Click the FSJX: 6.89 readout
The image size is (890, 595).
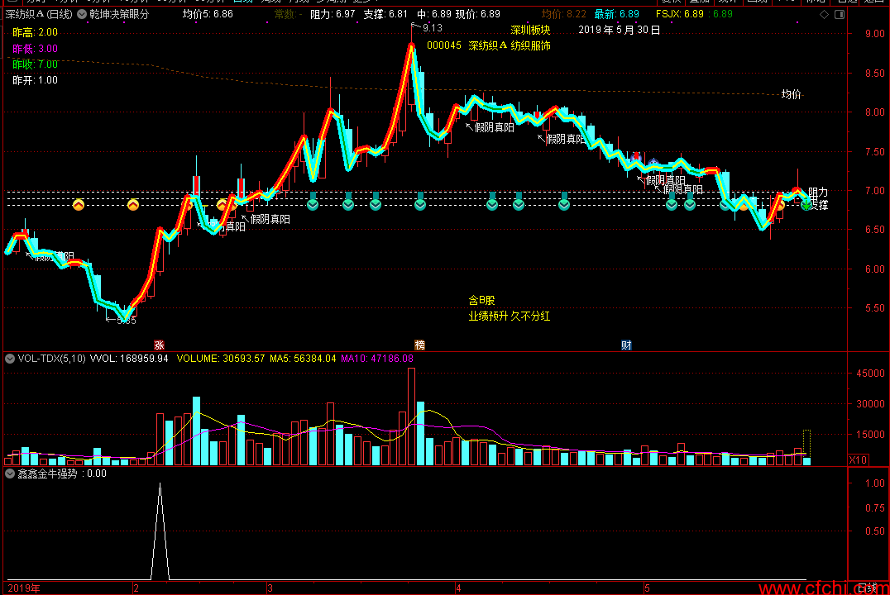[679, 14]
